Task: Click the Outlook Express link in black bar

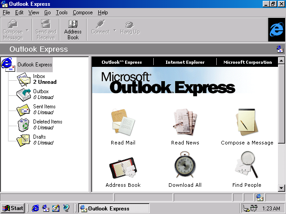Action: (x=122, y=62)
